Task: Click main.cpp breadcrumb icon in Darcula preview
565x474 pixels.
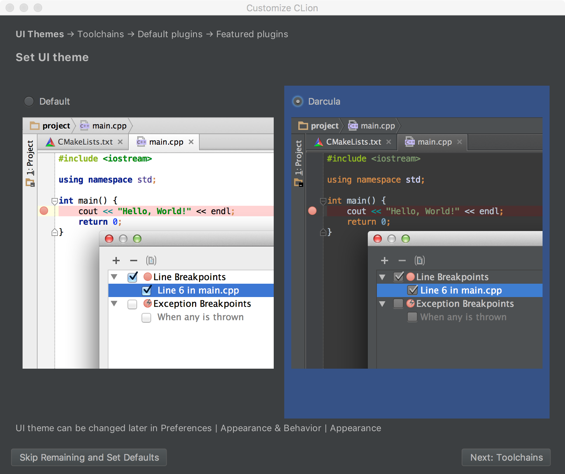Action: 353,126
